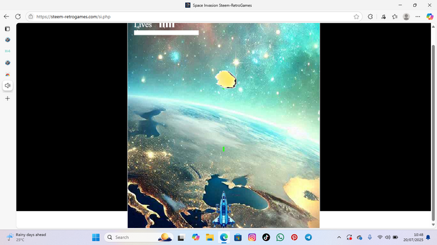Open tab actions menu in sidebar
Viewport: 437px width, 245px height.
[8, 29]
